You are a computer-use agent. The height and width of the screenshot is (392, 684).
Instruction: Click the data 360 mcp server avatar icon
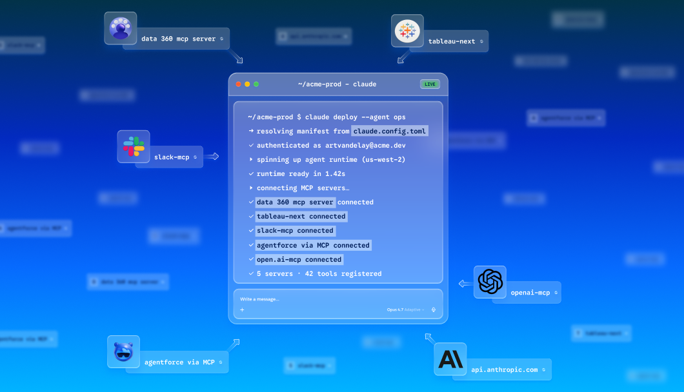tap(121, 28)
